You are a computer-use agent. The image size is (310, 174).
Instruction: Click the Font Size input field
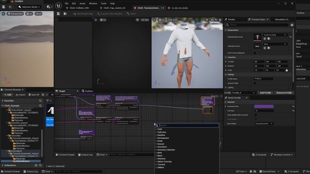pyautogui.click(x=264, y=111)
